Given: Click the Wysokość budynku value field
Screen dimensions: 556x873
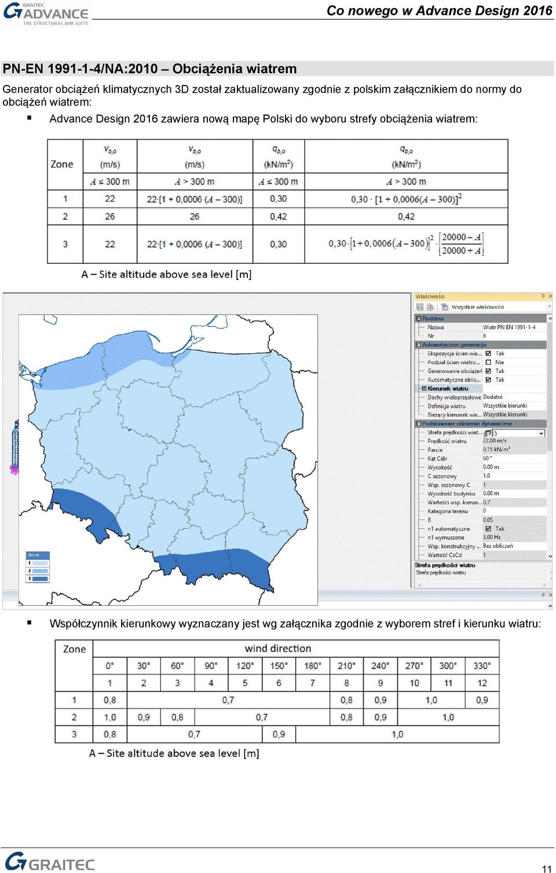Looking at the screenshot, I should [514, 494].
